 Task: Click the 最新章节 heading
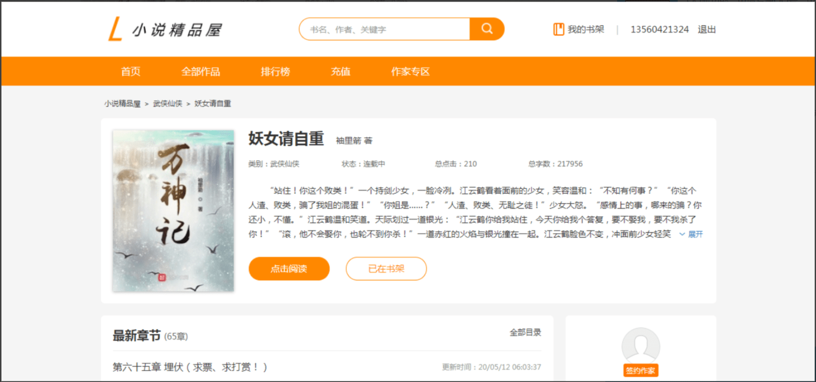click(137, 336)
